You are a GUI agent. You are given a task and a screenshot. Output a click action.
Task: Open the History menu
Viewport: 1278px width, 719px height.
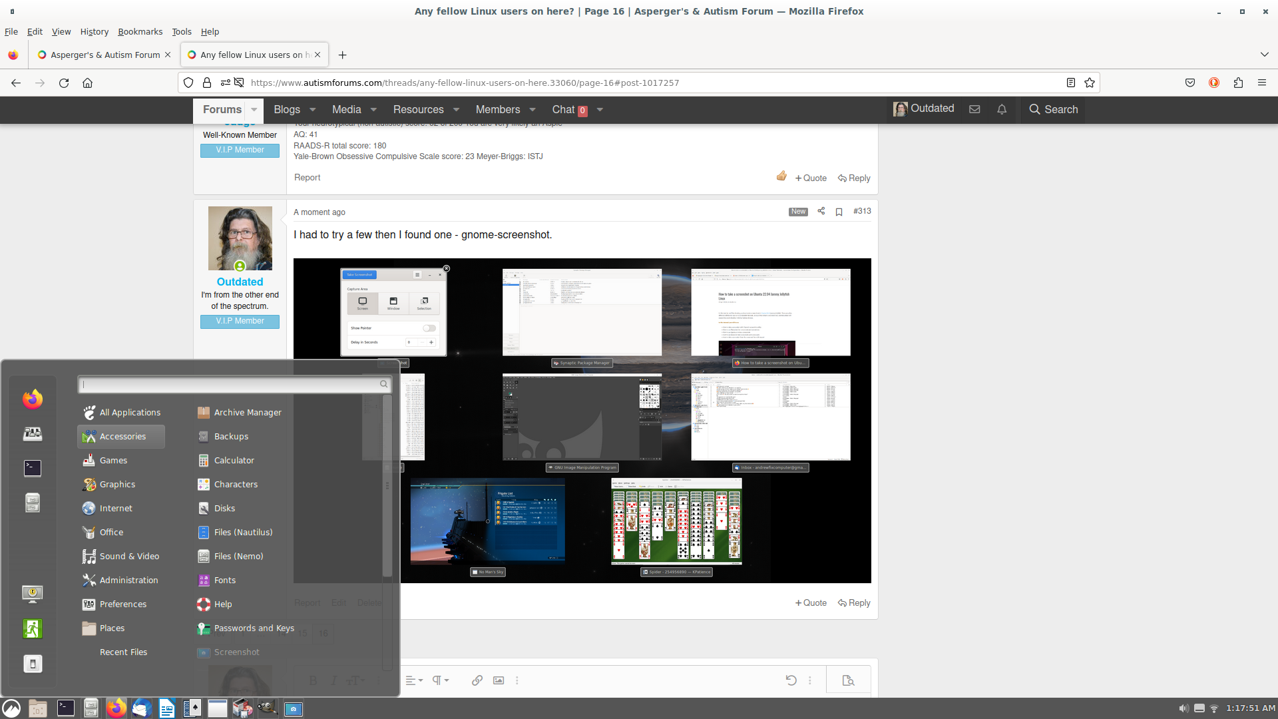point(94,31)
